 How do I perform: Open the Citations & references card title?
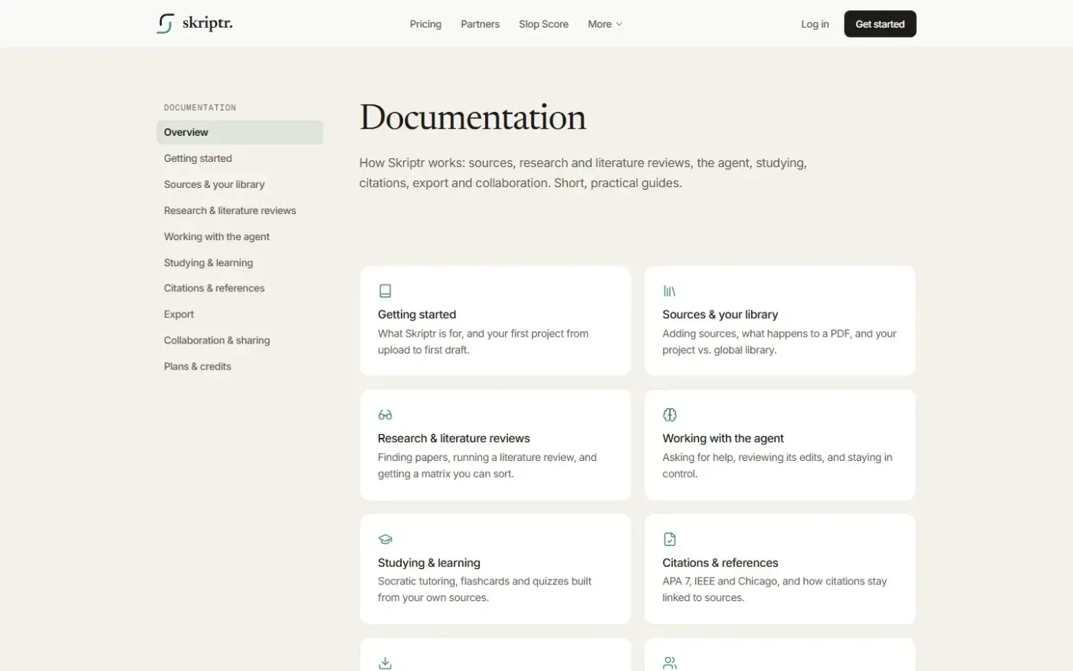[720, 562]
